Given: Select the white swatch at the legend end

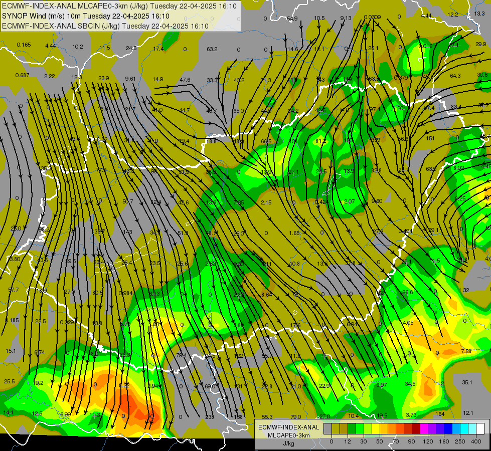Looking at the screenshot, I should [480, 428].
